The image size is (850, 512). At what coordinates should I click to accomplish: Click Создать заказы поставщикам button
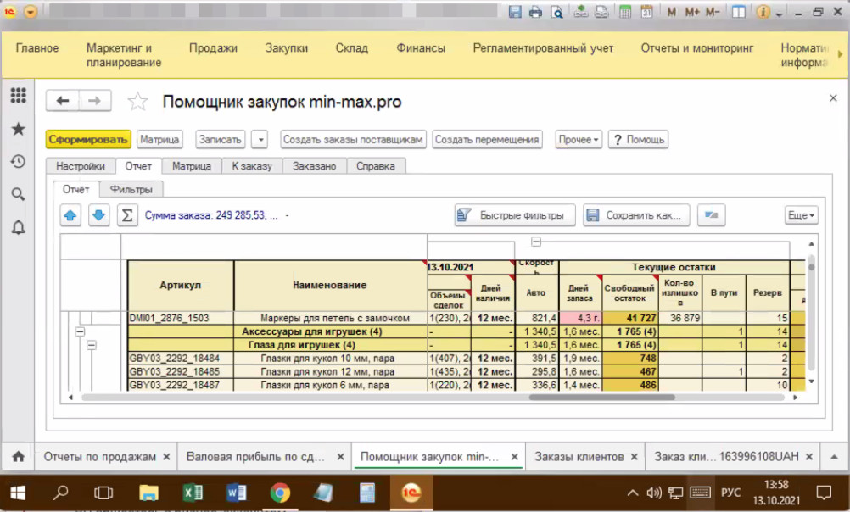click(352, 139)
